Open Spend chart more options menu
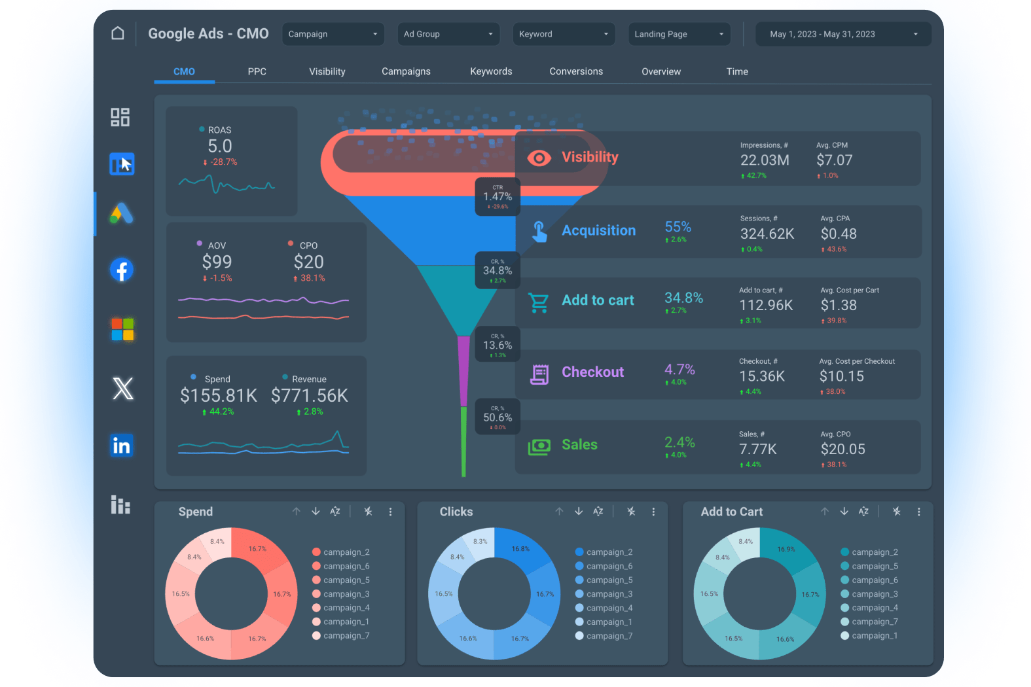The width and height of the screenshot is (1031, 687). click(391, 512)
